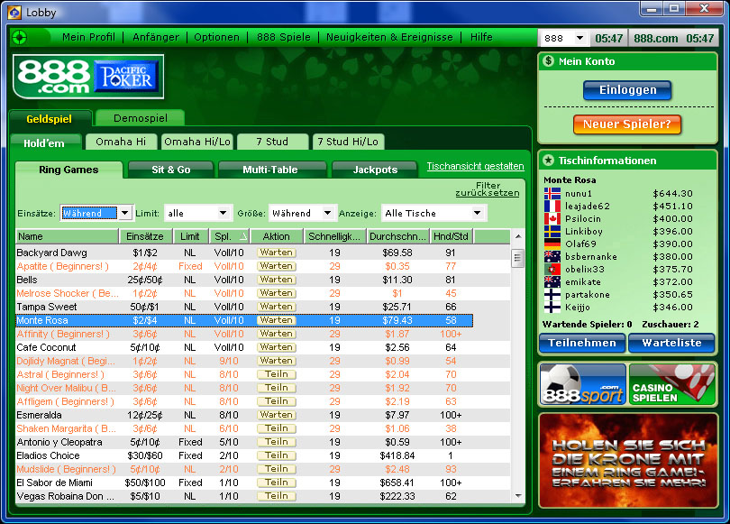Image resolution: width=730 pixels, height=524 pixels.
Task: Click the Filter zurücksetzen link
Action: click(x=488, y=189)
